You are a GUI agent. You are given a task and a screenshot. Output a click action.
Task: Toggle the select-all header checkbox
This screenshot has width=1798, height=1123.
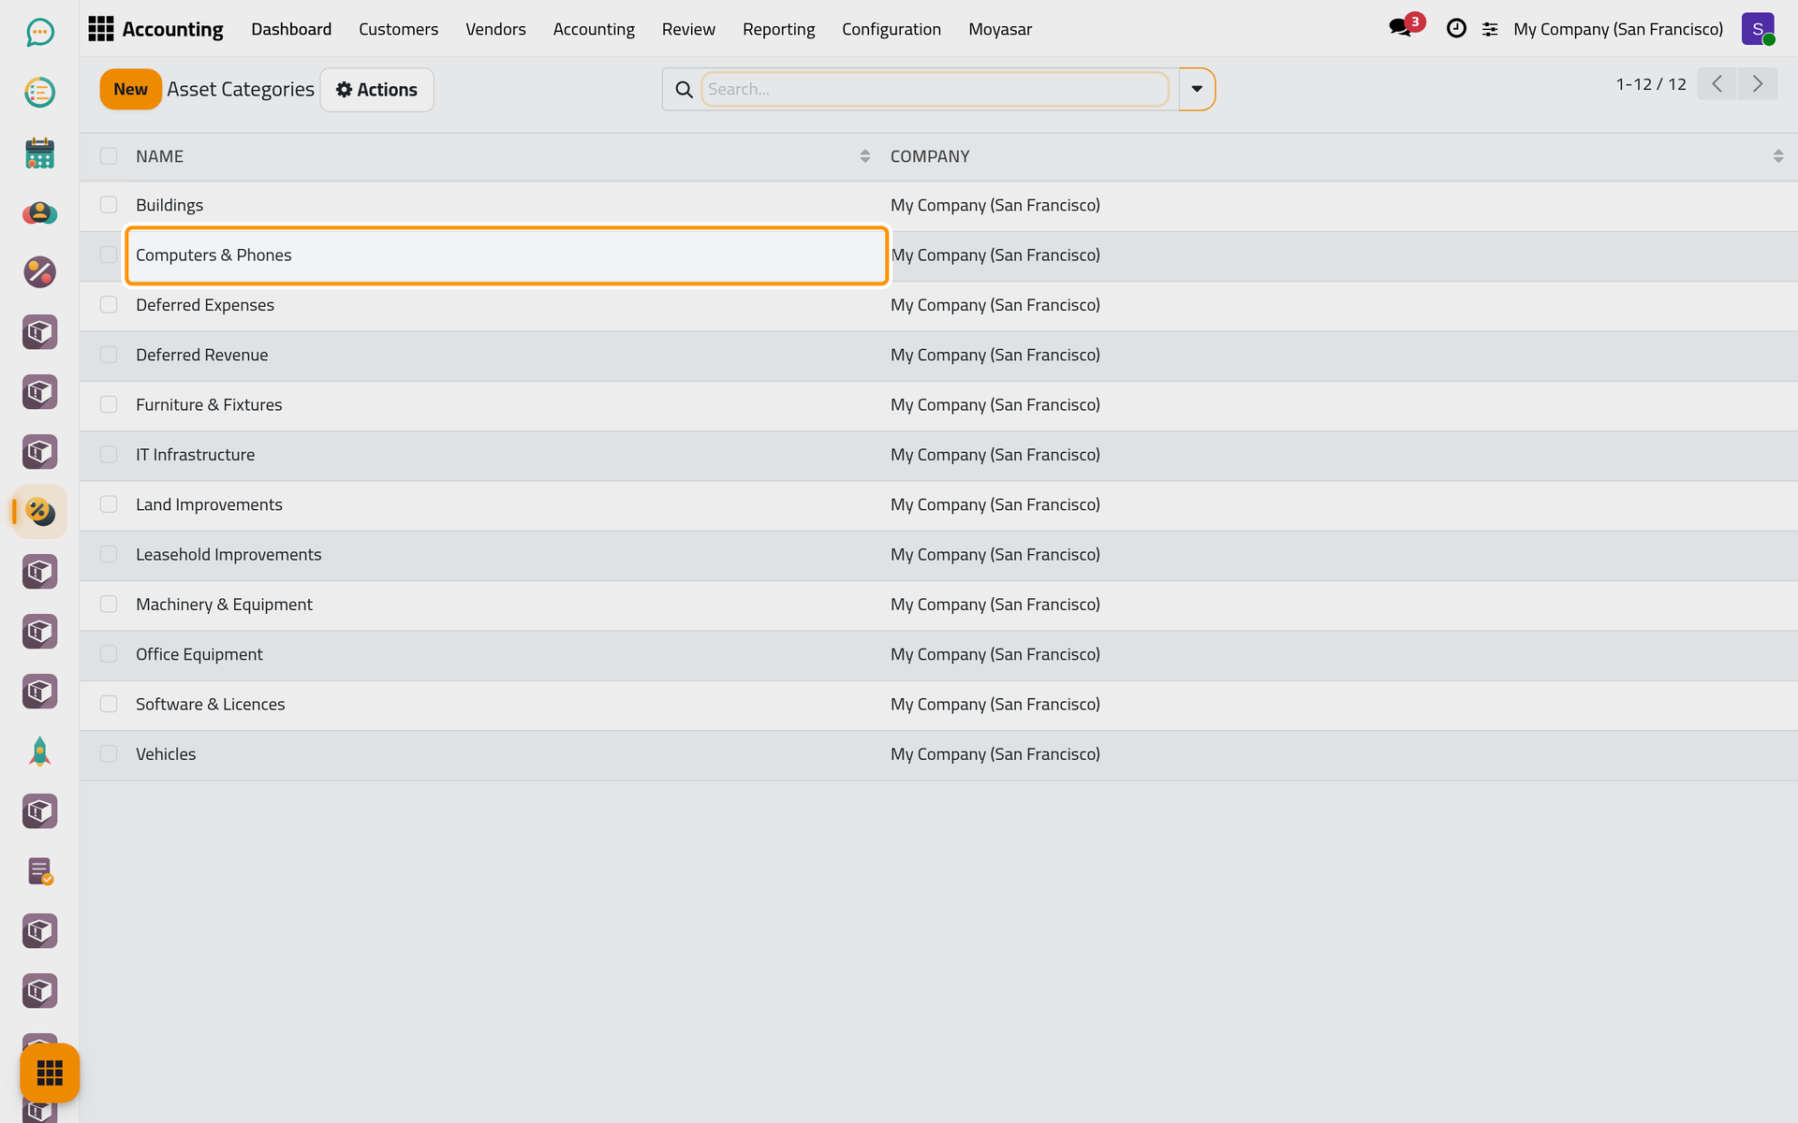pyautogui.click(x=109, y=156)
